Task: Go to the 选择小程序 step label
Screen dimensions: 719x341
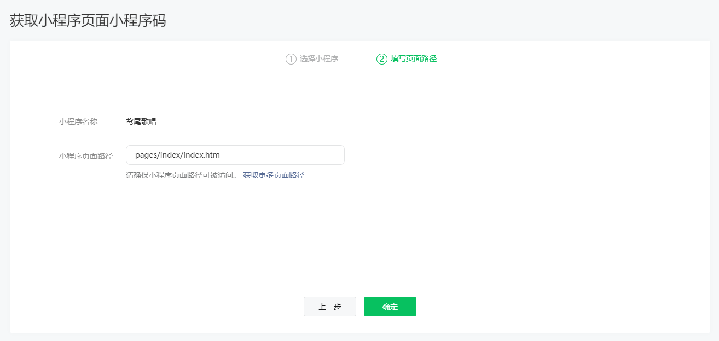Action: pos(318,59)
